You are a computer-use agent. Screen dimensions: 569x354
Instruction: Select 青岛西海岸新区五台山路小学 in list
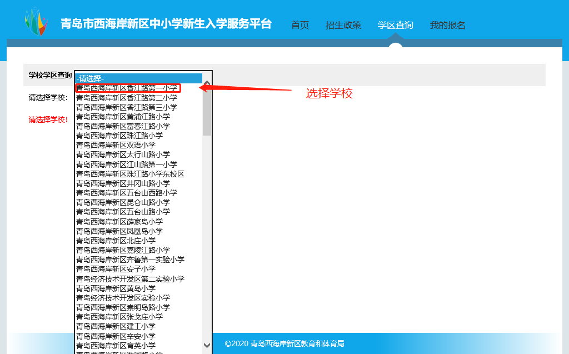point(138,212)
